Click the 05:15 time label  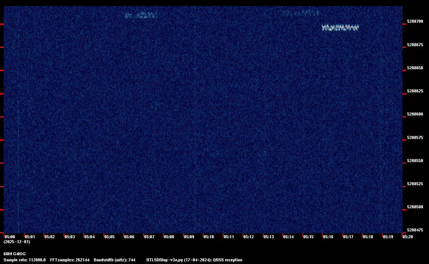(x=308, y=237)
